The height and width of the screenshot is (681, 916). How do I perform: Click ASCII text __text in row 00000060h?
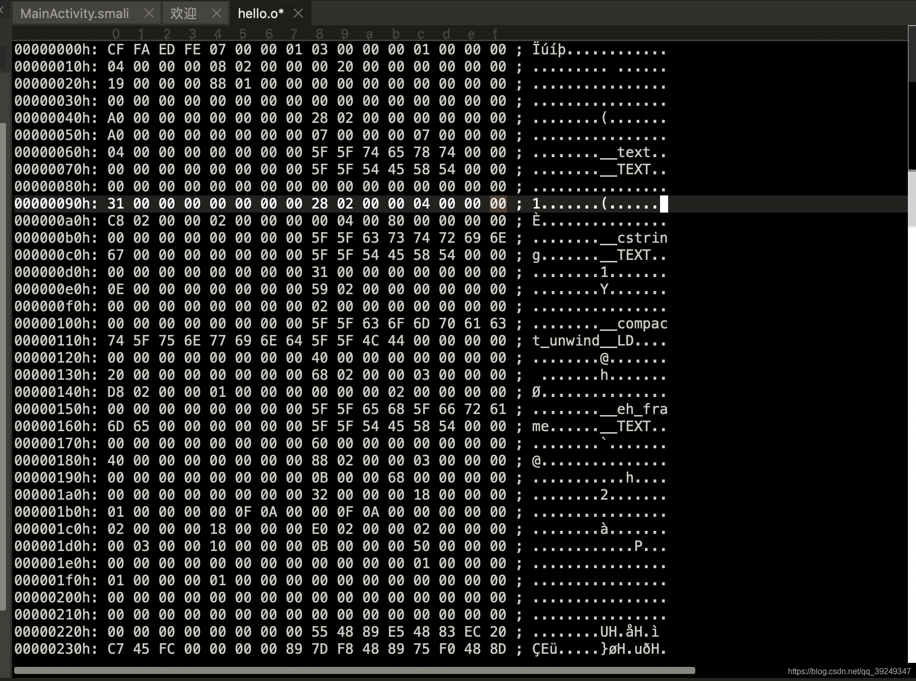coord(626,152)
